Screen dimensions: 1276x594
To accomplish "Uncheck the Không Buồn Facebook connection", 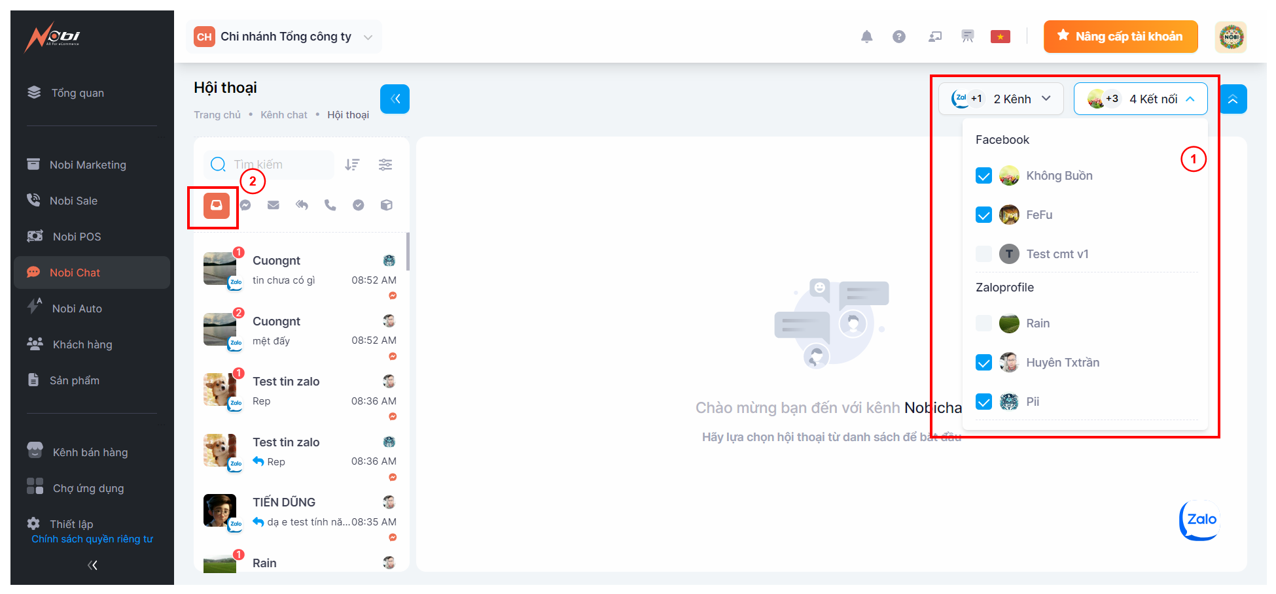I will [984, 176].
